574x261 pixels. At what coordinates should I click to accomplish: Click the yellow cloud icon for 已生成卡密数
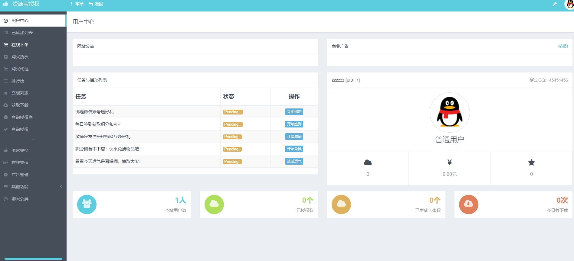point(341,205)
